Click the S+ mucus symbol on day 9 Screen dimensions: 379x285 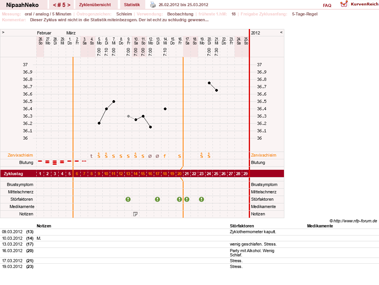point(99,155)
